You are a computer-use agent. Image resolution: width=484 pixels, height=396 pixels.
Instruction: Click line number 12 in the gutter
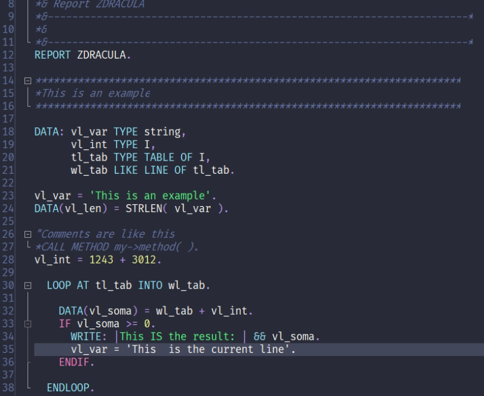tap(8, 55)
